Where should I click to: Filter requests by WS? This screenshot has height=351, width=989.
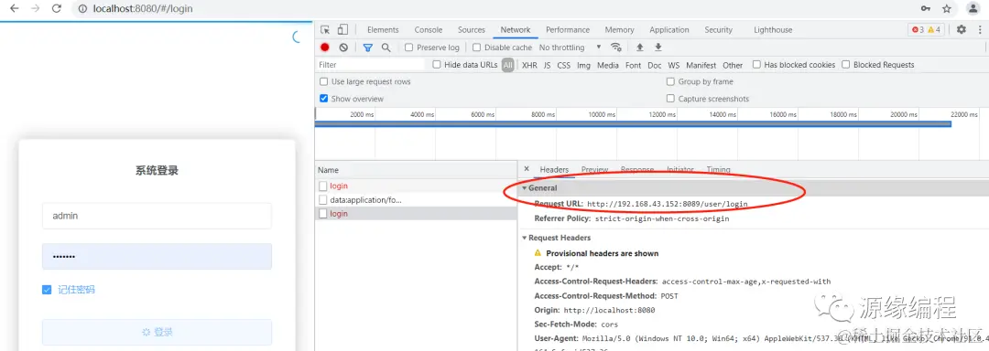(674, 65)
